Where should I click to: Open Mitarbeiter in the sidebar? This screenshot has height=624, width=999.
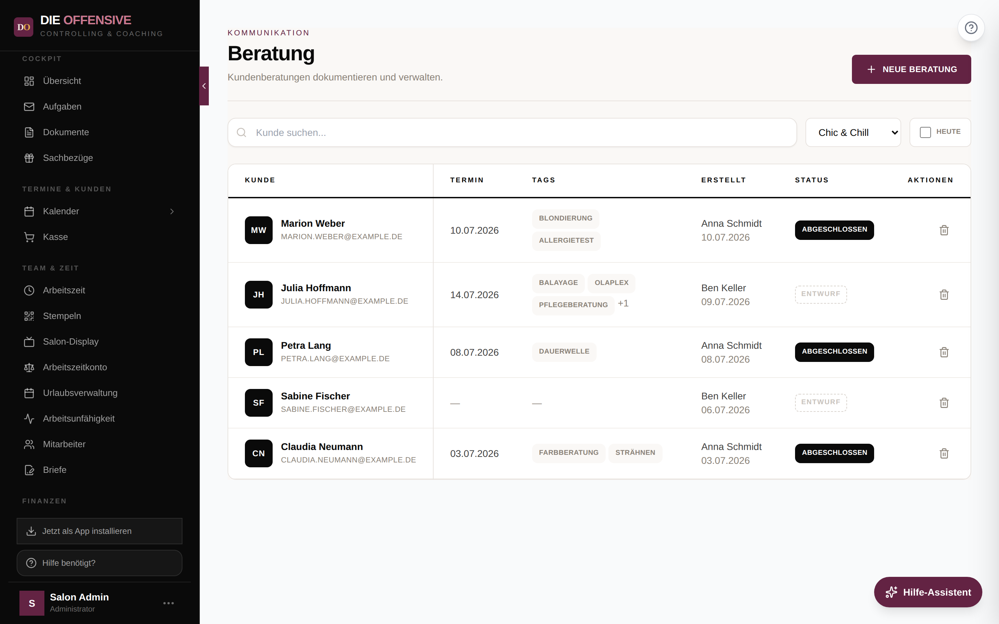99,444
